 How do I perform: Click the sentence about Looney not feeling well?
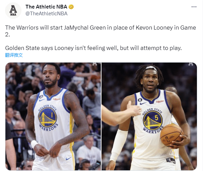coord(93,48)
